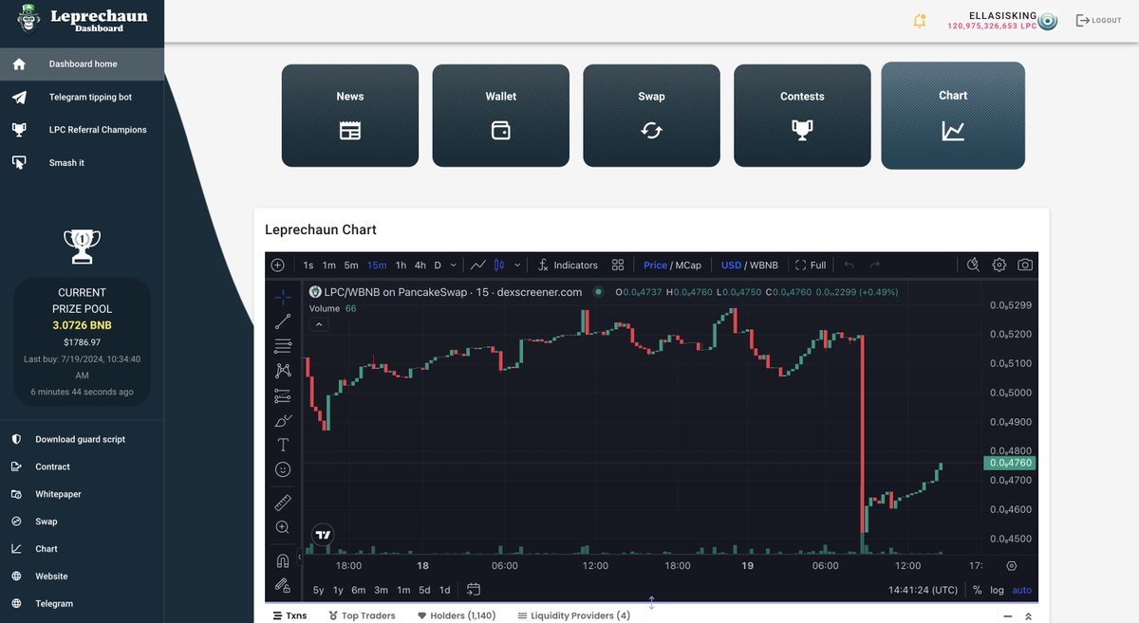The height and width of the screenshot is (623, 1139).
Task: Switch to line chart style
Action: [478, 266]
